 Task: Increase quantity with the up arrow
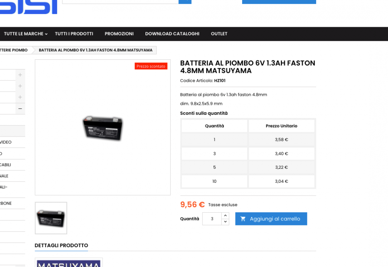225,215
